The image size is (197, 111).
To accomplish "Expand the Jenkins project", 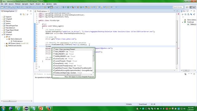I will [x=2, y=23].
